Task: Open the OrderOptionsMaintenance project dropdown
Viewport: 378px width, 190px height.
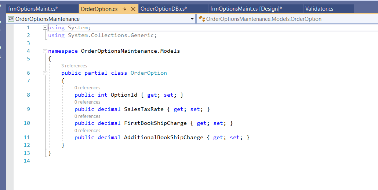Action: 192,19
